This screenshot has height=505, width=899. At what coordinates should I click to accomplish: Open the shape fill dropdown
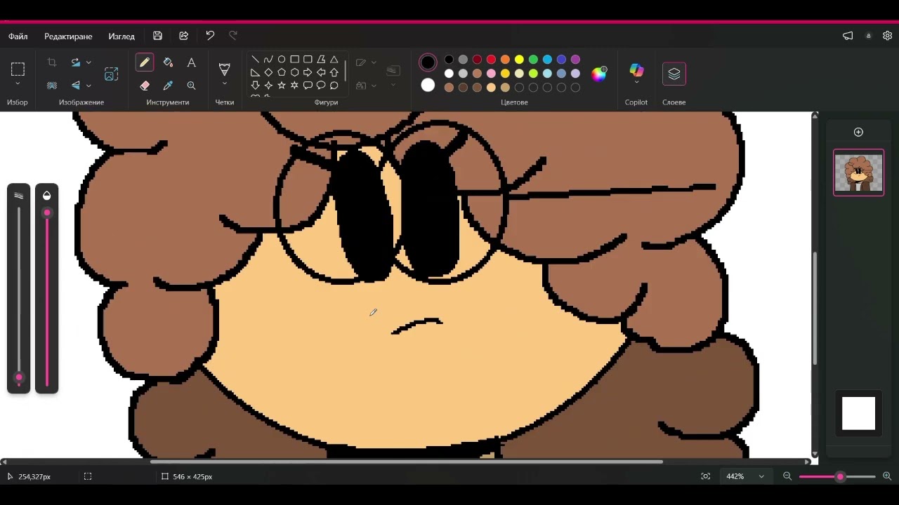(366, 86)
